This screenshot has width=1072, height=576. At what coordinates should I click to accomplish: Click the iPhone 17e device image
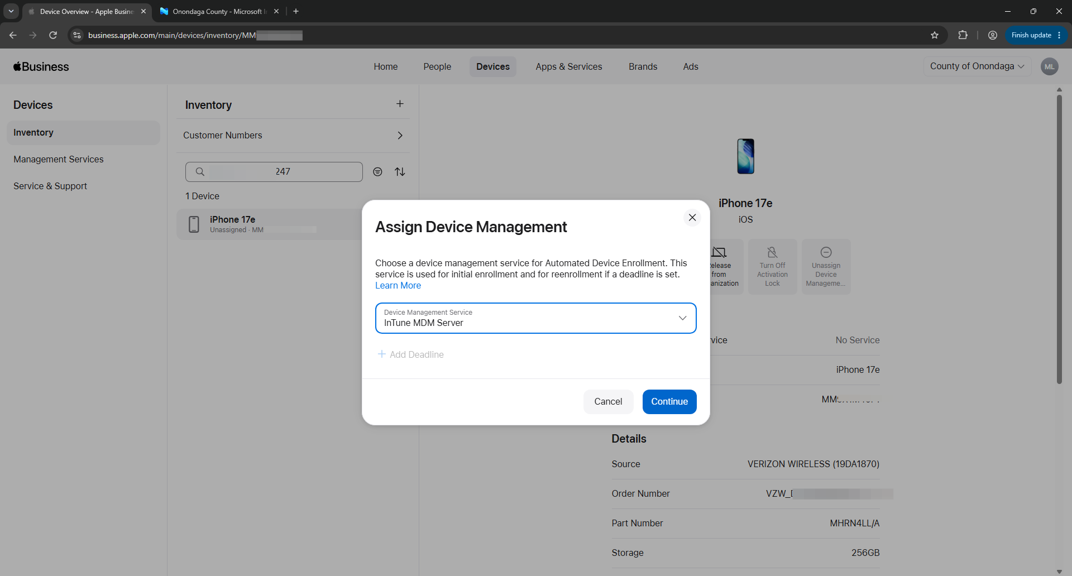pyautogui.click(x=745, y=156)
